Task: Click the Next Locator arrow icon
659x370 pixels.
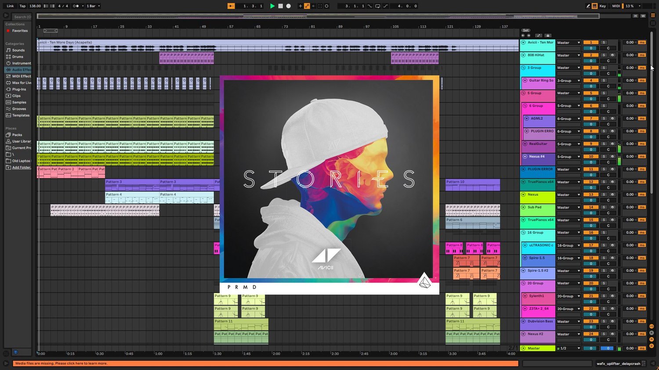Action: (528, 36)
